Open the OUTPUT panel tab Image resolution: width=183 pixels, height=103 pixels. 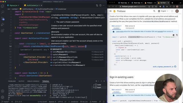(x=21, y=81)
